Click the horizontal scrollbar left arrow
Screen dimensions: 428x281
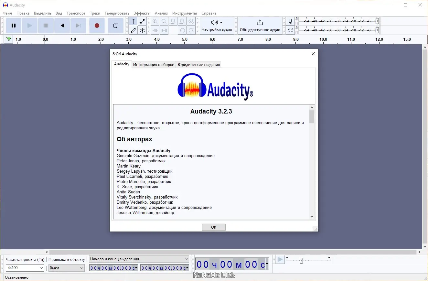(47, 252)
